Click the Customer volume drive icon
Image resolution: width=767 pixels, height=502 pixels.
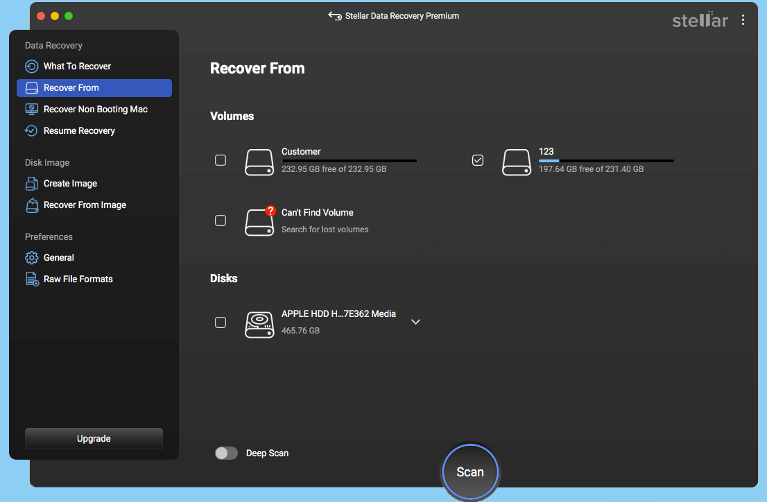click(259, 162)
